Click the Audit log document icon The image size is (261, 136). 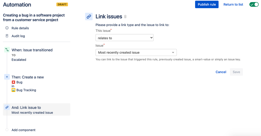click(7, 36)
